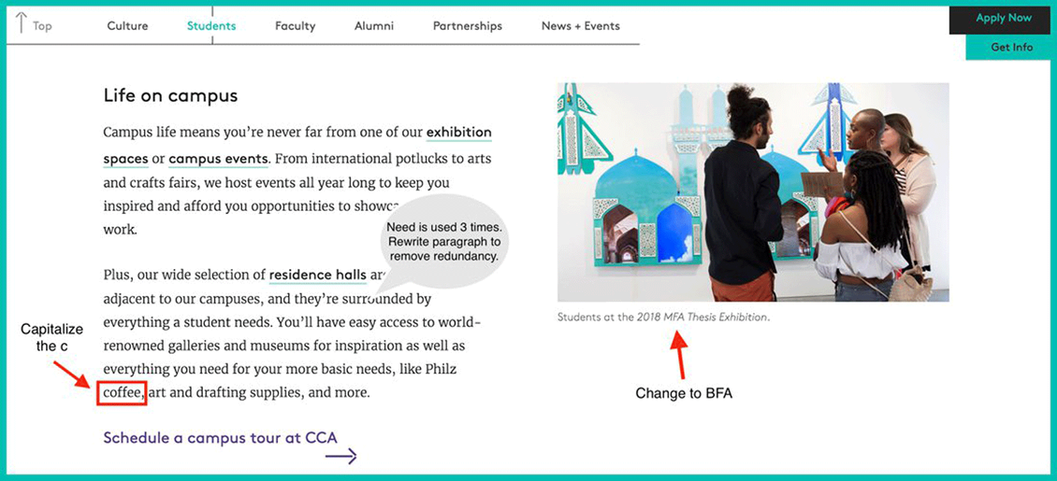
Task: Open the Alumni nav item
Action: click(x=374, y=26)
